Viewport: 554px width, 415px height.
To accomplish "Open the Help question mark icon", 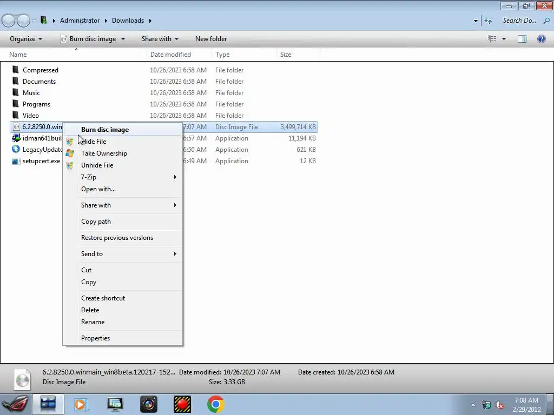I will 541,39.
